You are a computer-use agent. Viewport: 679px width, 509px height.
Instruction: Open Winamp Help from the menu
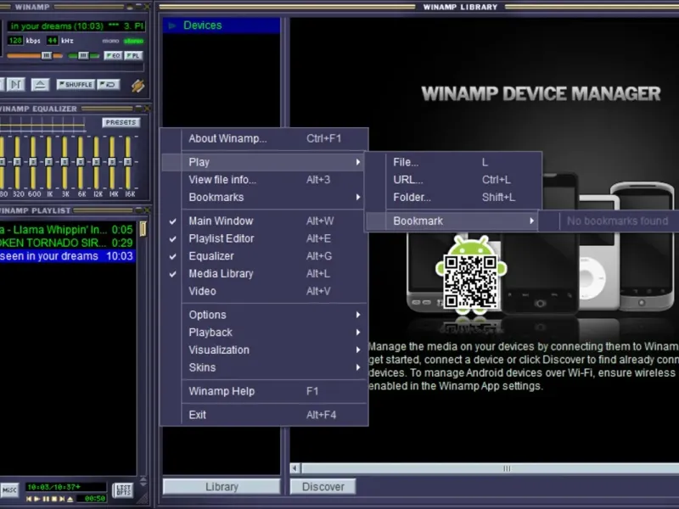[265, 391]
